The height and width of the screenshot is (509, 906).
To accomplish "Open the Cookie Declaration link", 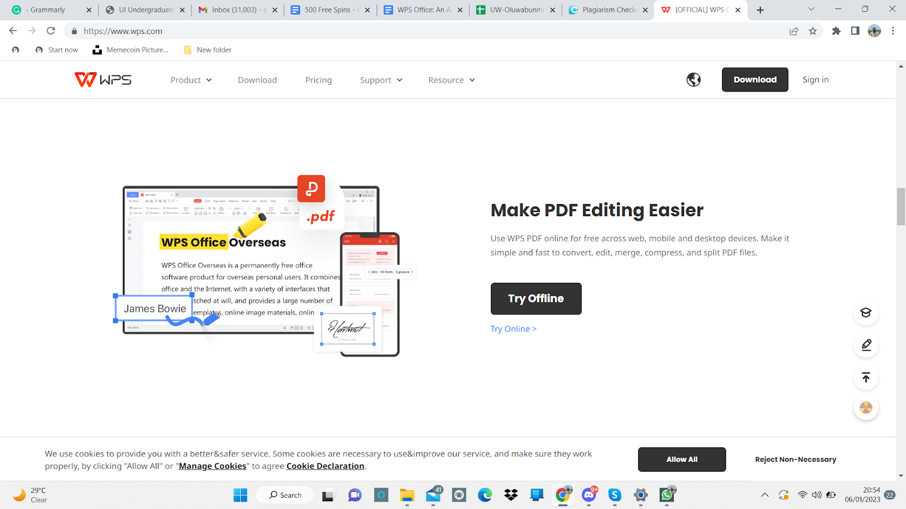I will click(x=326, y=466).
